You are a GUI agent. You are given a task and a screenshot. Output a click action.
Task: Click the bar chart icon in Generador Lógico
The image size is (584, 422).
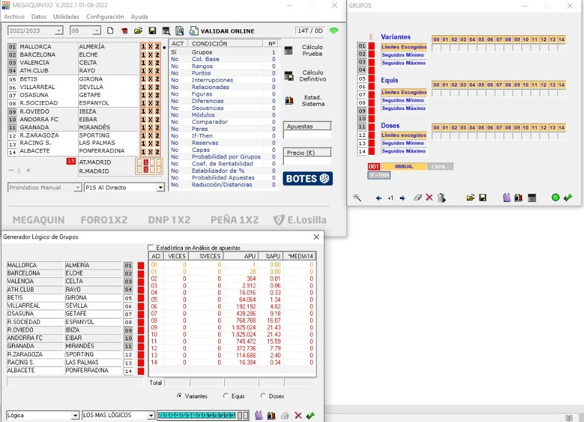coord(271,415)
